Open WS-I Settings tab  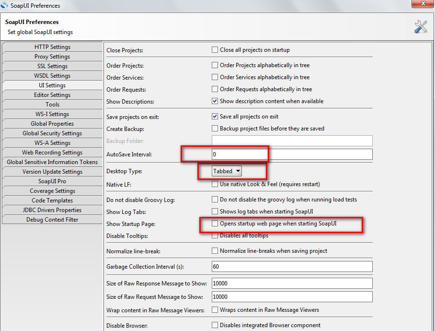point(52,114)
